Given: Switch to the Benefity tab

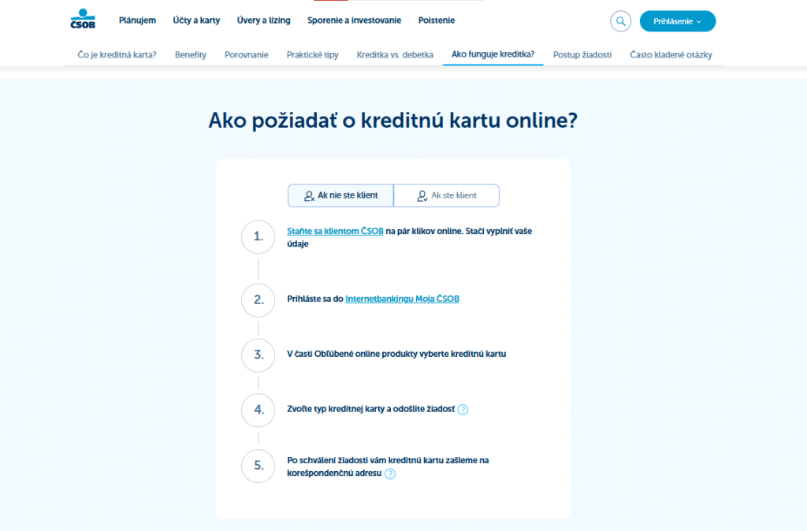Looking at the screenshot, I should (x=190, y=55).
